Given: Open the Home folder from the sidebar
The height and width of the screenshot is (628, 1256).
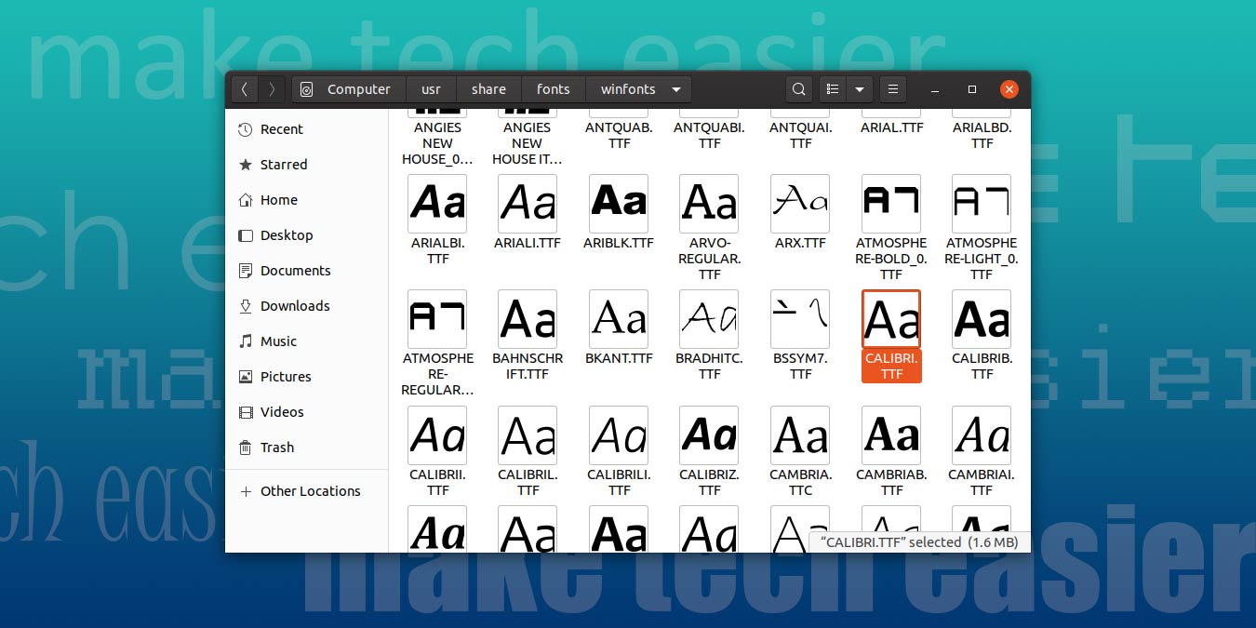Looking at the screenshot, I should (x=277, y=200).
